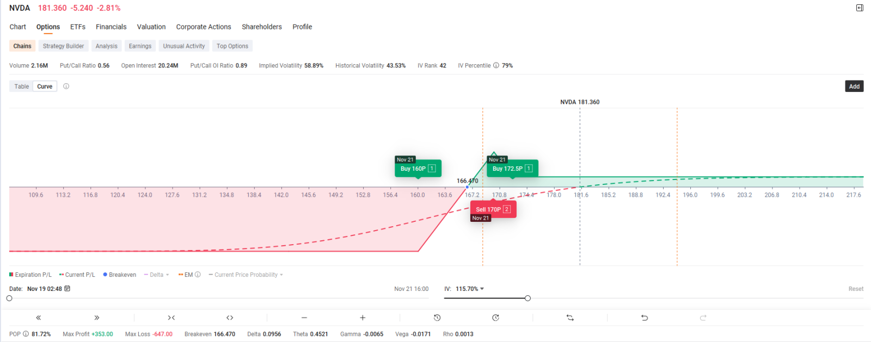
Task: Toggle Expiration P/L legend
Action: click(x=30, y=275)
